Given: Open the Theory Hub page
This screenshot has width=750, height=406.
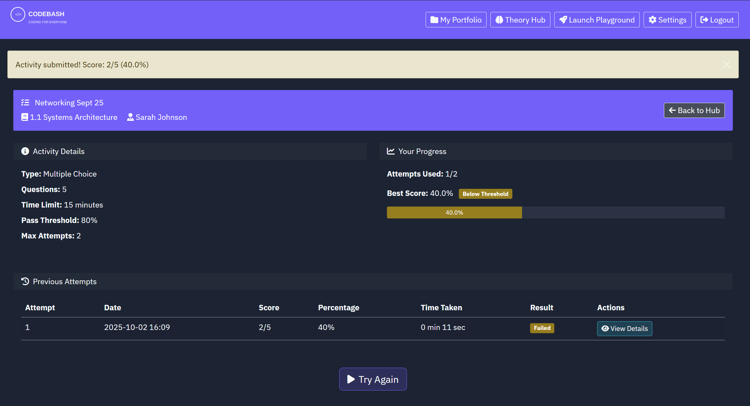Looking at the screenshot, I should [520, 20].
